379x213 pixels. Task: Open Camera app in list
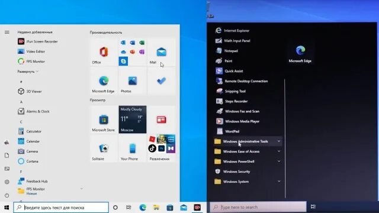(28, 151)
